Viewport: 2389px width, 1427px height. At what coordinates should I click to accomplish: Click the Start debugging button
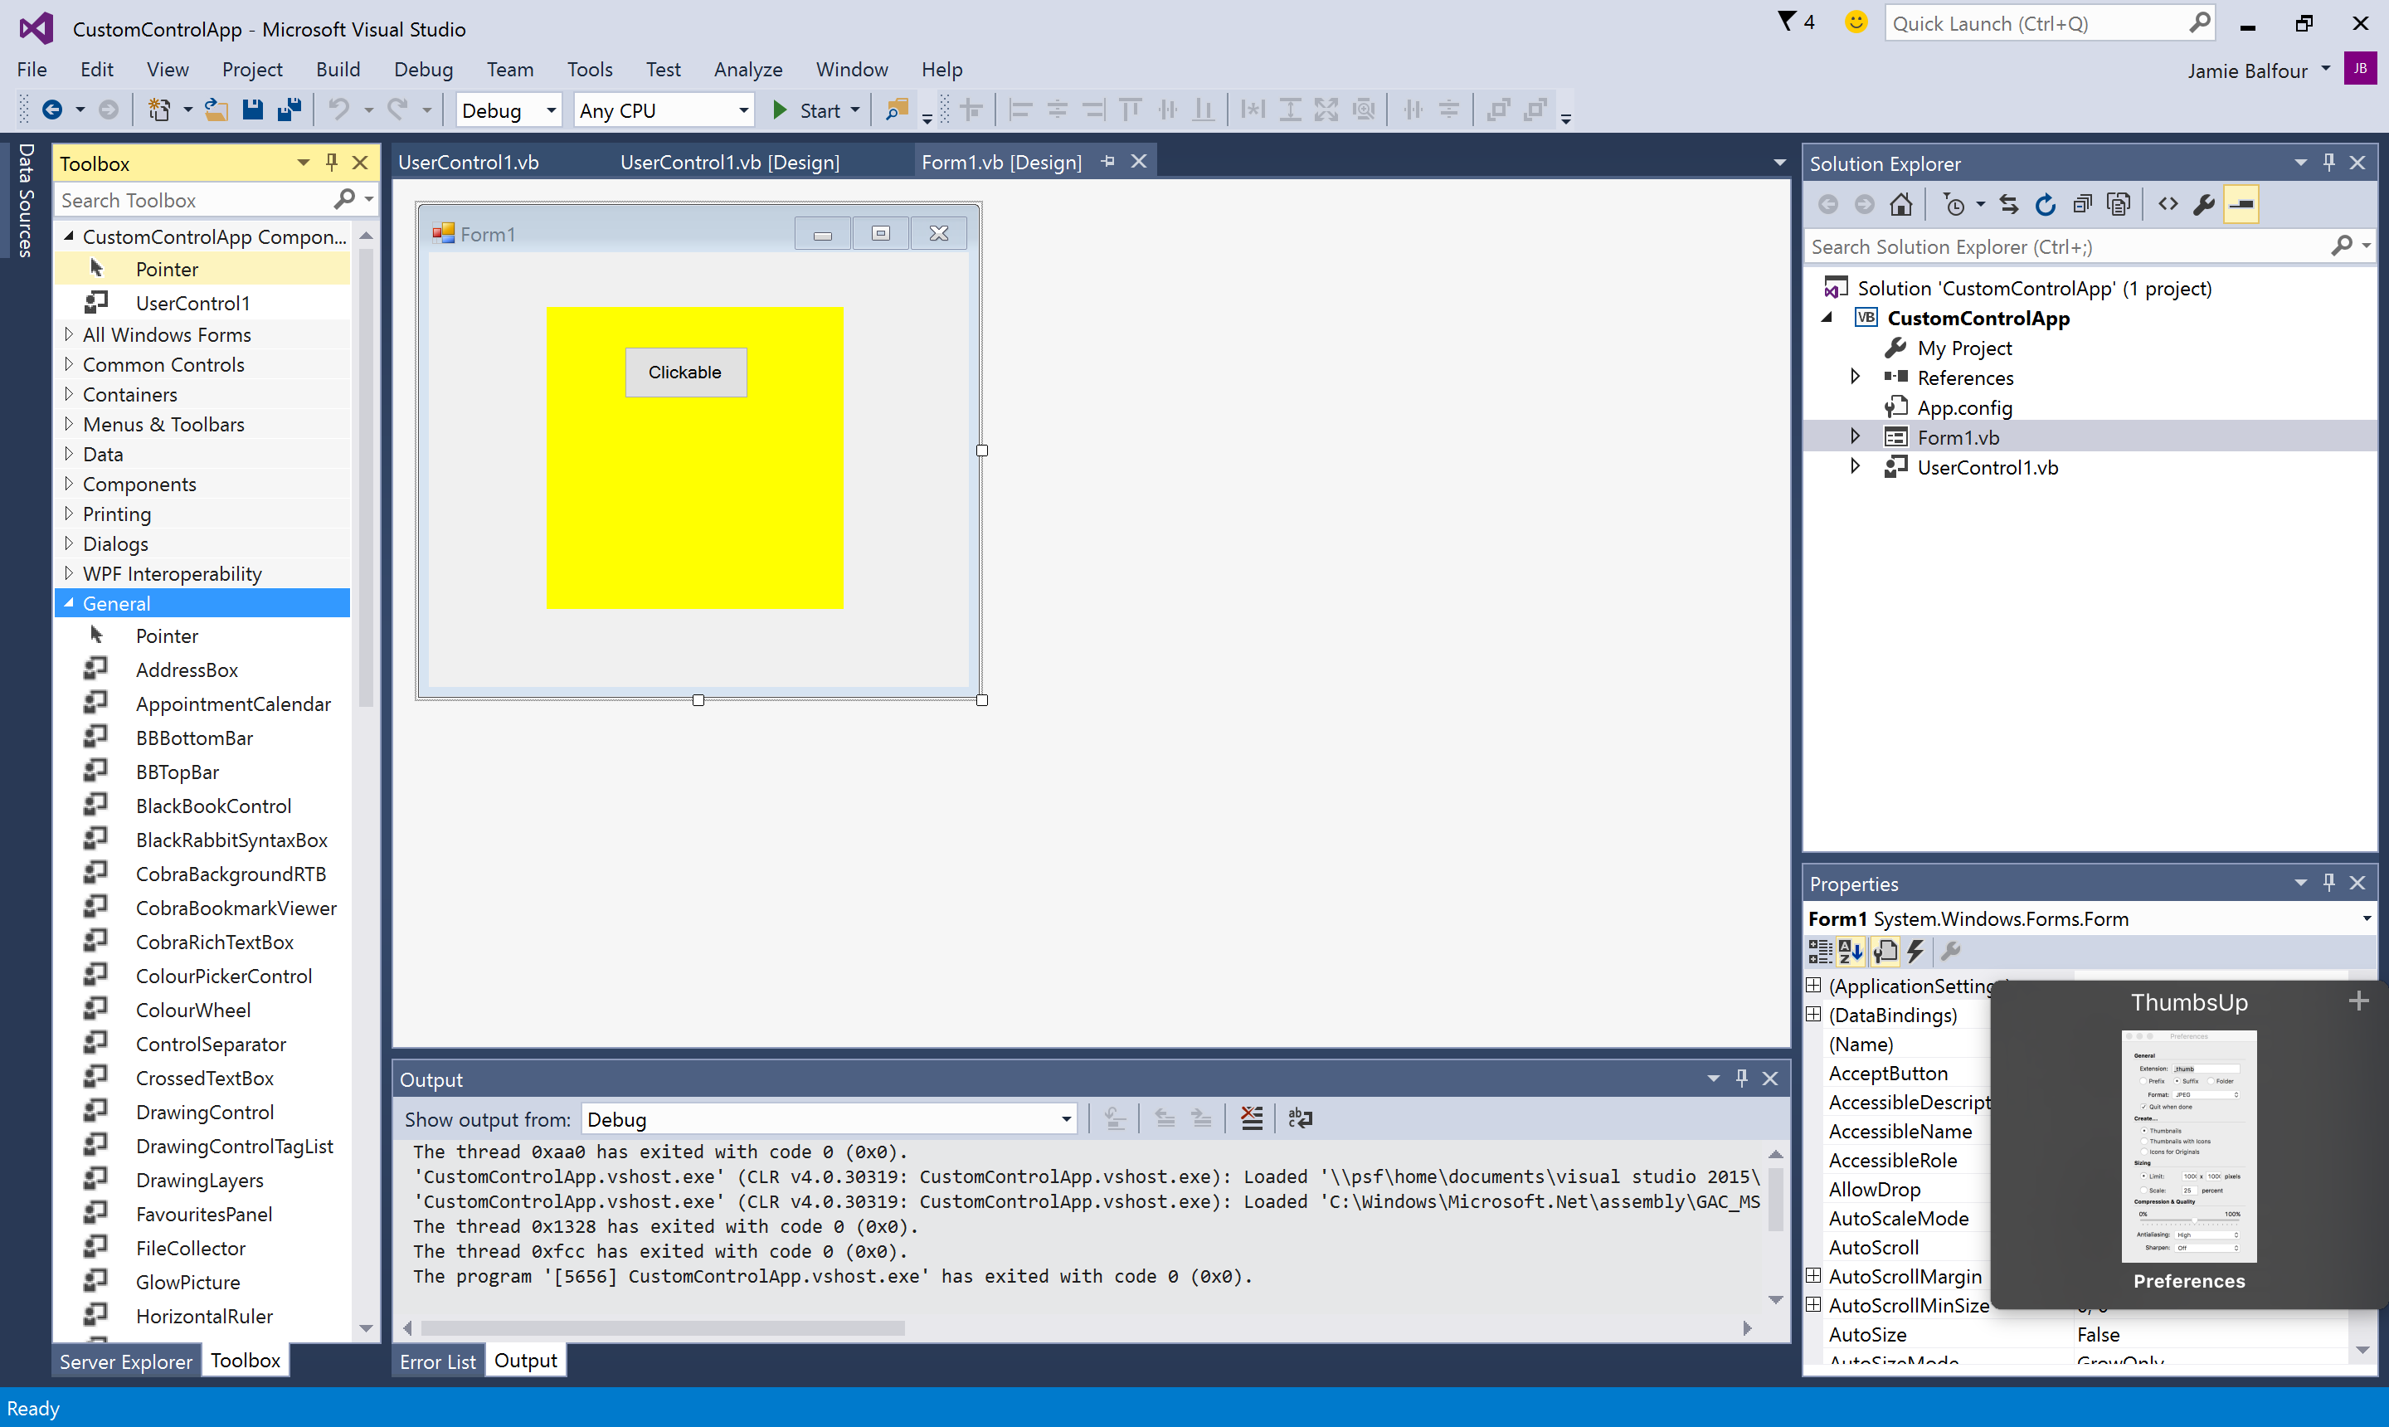[x=817, y=110]
